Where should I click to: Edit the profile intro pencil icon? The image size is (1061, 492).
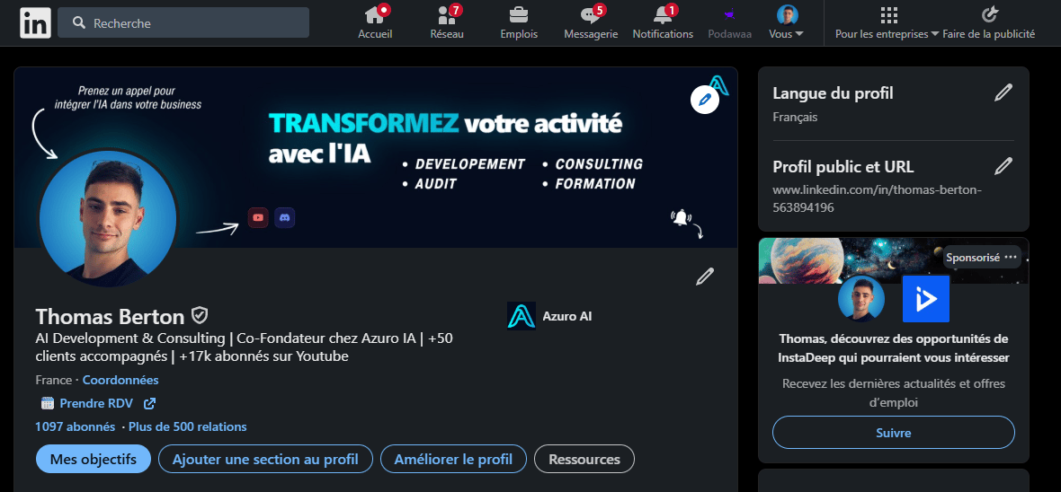tap(705, 277)
